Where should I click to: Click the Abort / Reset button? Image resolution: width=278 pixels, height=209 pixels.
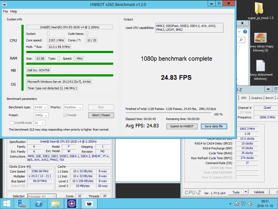101,115
